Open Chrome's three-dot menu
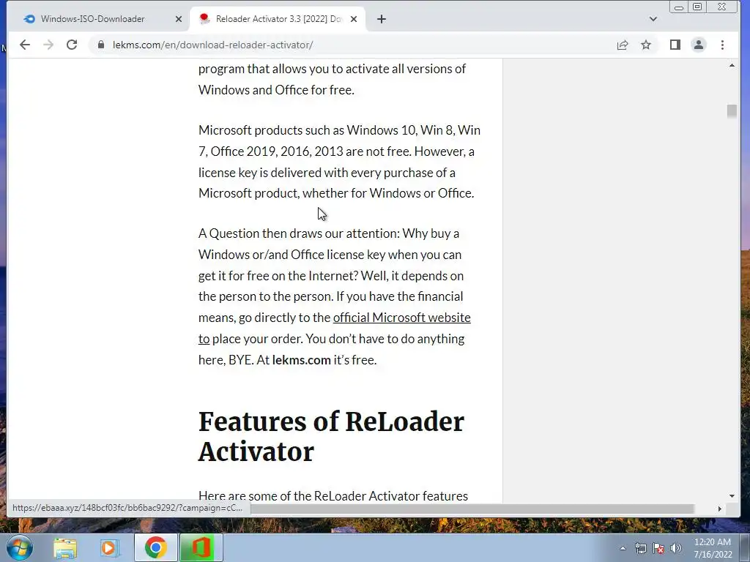 (722, 45)
